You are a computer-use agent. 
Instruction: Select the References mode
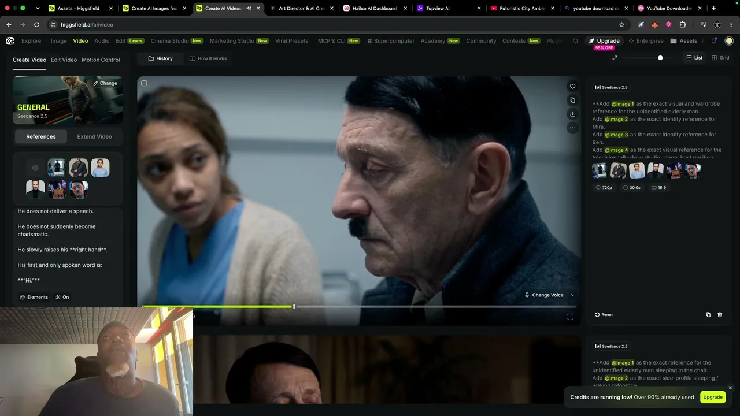coord(41,136)
